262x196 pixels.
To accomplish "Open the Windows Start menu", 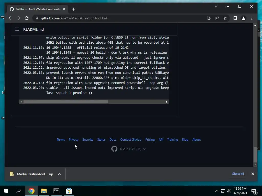I will [x=6, y=191].
